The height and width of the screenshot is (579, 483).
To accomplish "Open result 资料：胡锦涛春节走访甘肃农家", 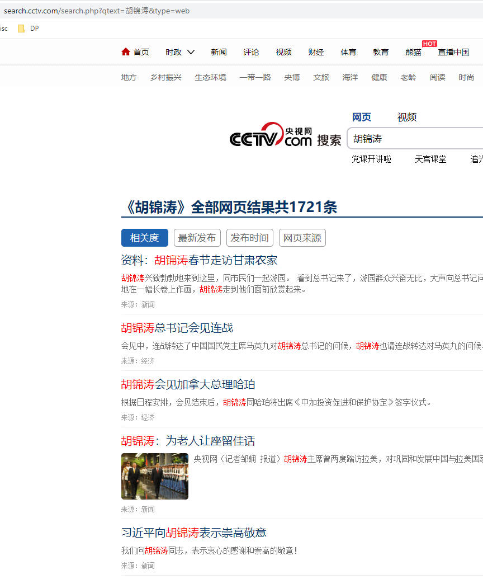I will click(x=199, y=260).
